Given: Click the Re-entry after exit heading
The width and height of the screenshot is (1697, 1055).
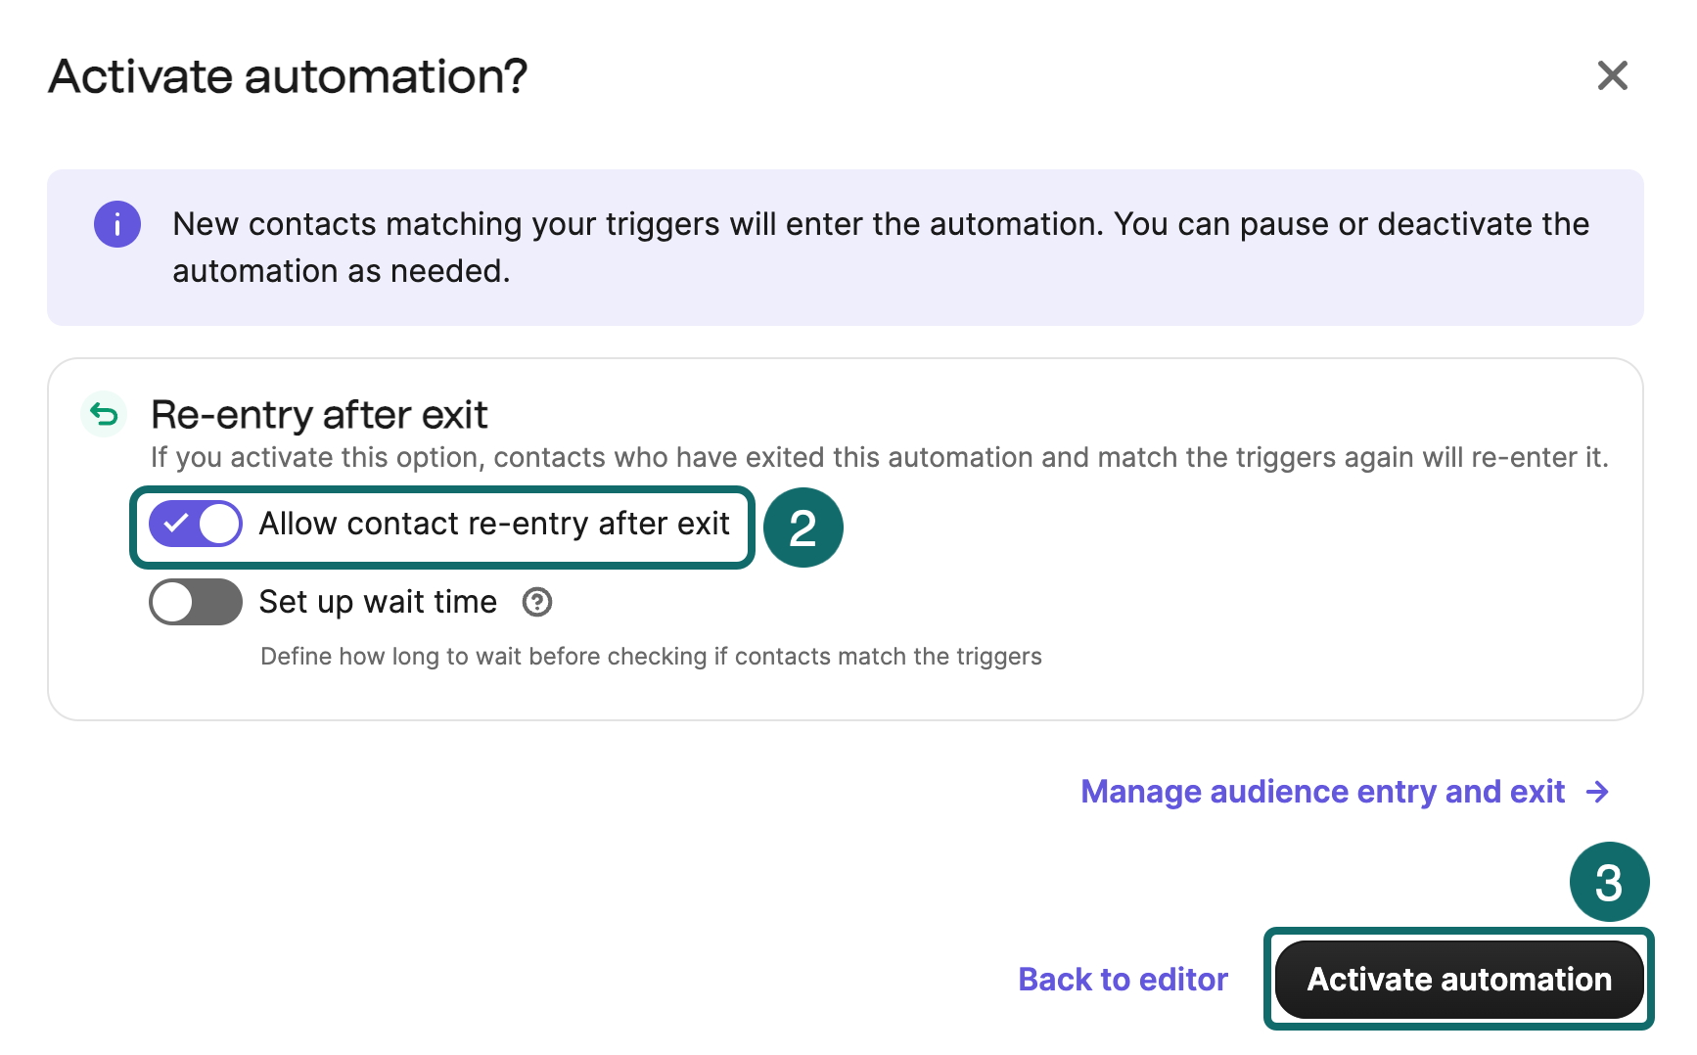Looking at the screenshot, I should pos(317,415).
